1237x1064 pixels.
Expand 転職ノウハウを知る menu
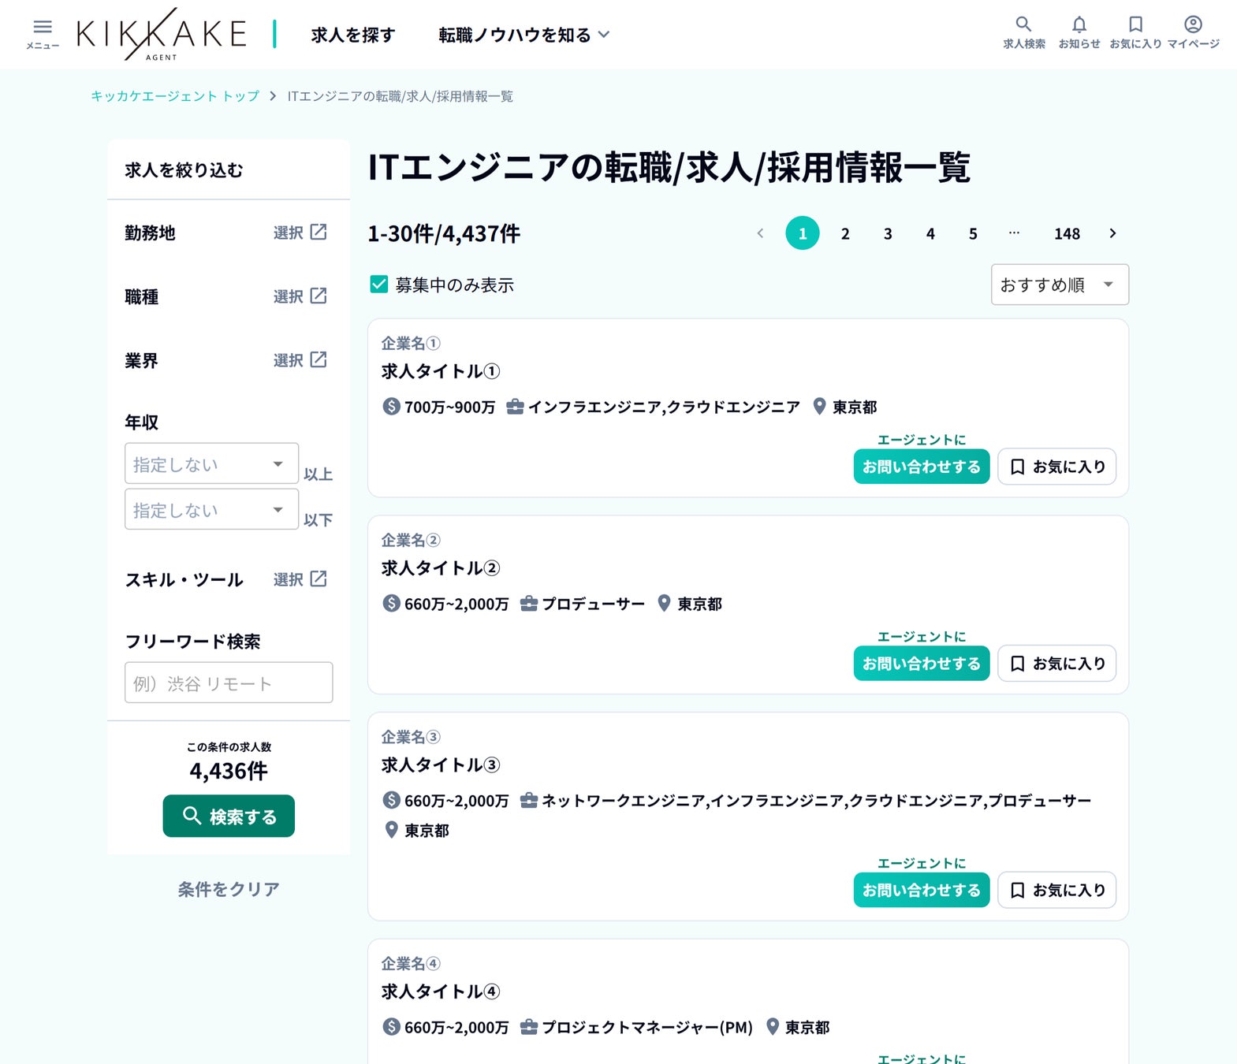[x=523, y=35]
